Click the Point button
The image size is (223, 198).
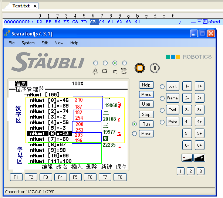[x=172, y=122]
